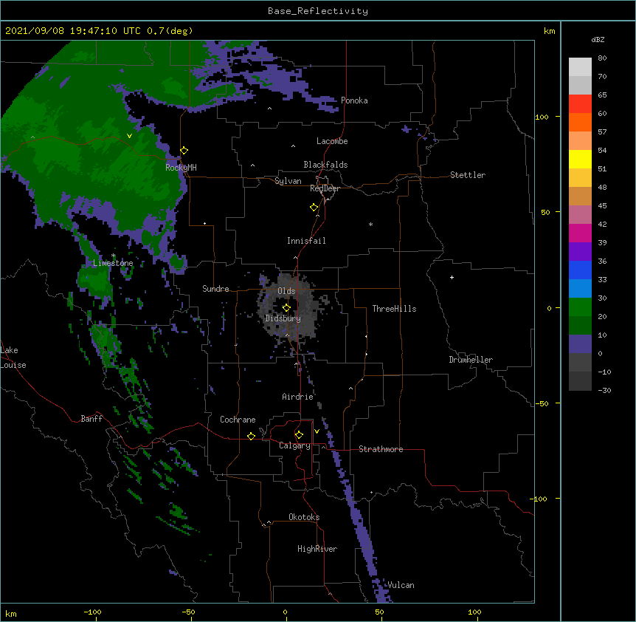Click the yellow diamond marker near RockyMH
This screenshot has width=636, height=622.
[x=184, y=151]
